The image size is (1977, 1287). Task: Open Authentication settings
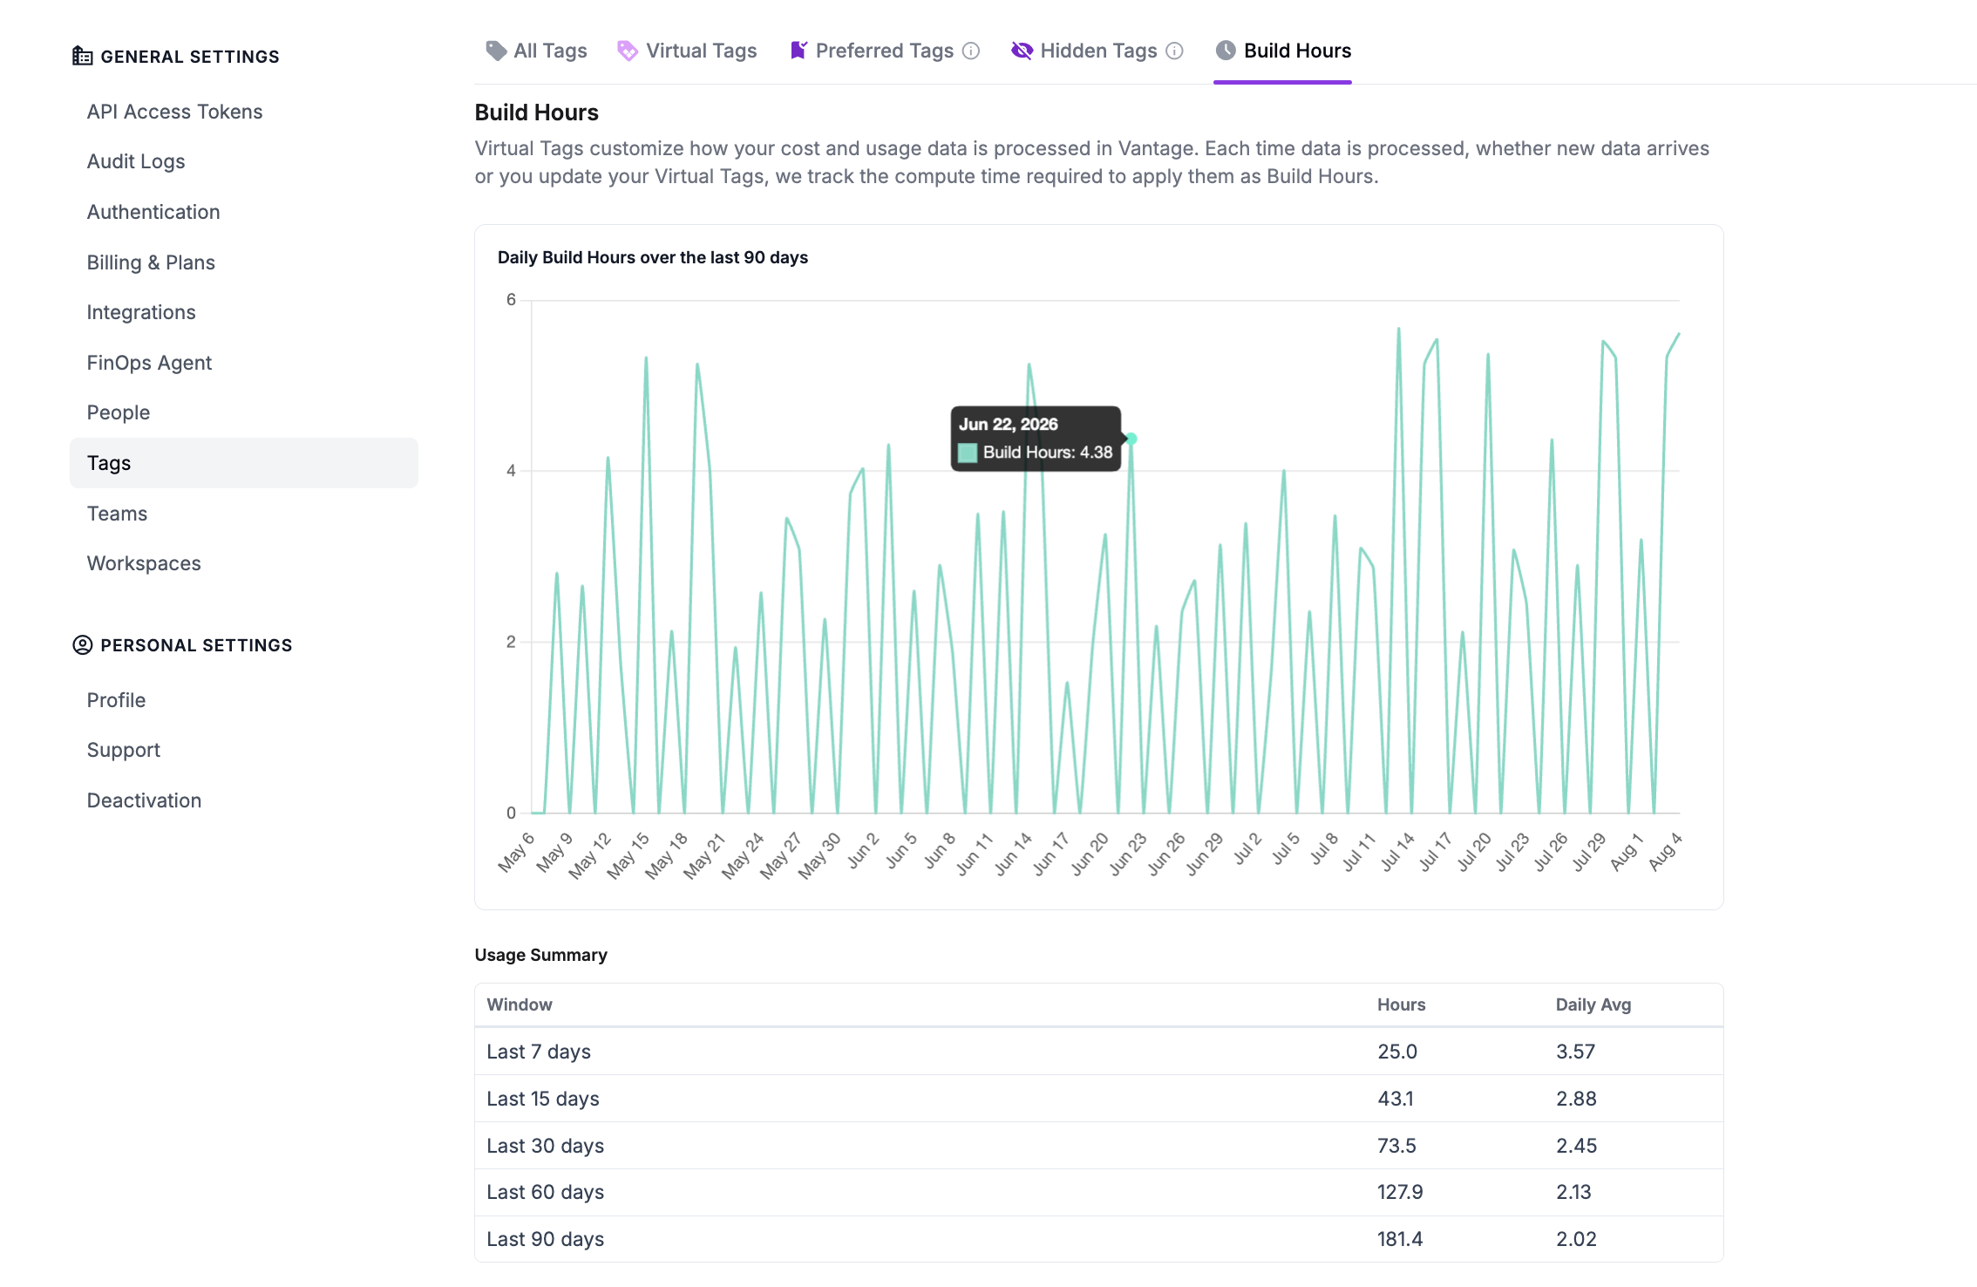click(153, 212)
